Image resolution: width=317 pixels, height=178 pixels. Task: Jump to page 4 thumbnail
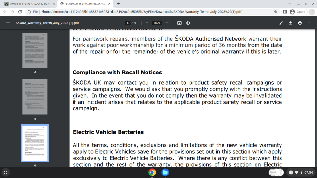point(35,50)
